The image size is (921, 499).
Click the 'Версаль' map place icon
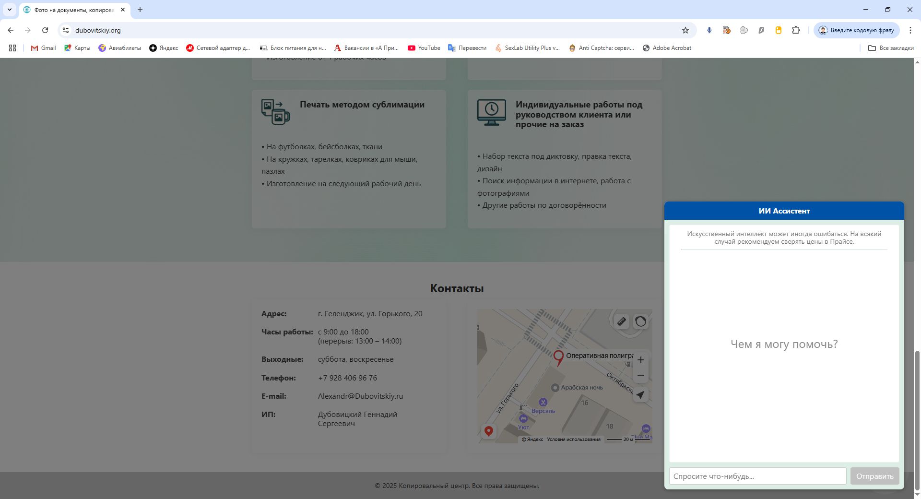pyautogui.click(x=543, y=402)
